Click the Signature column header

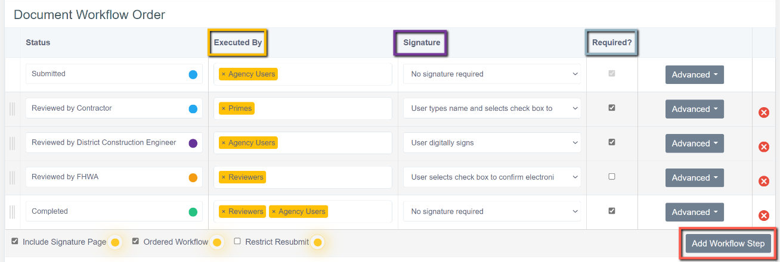tap(421, 43)
